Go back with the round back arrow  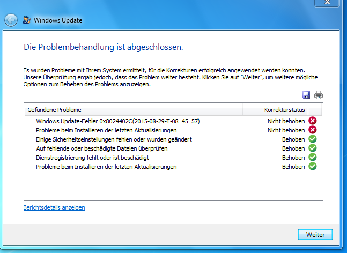coord(11,20)
